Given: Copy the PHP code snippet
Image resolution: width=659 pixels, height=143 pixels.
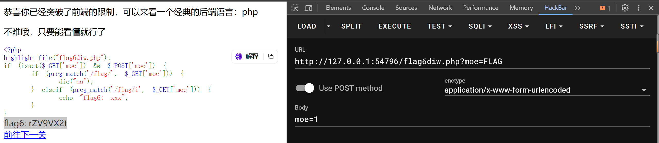Looking at the screenshot, I should [271, 56].
